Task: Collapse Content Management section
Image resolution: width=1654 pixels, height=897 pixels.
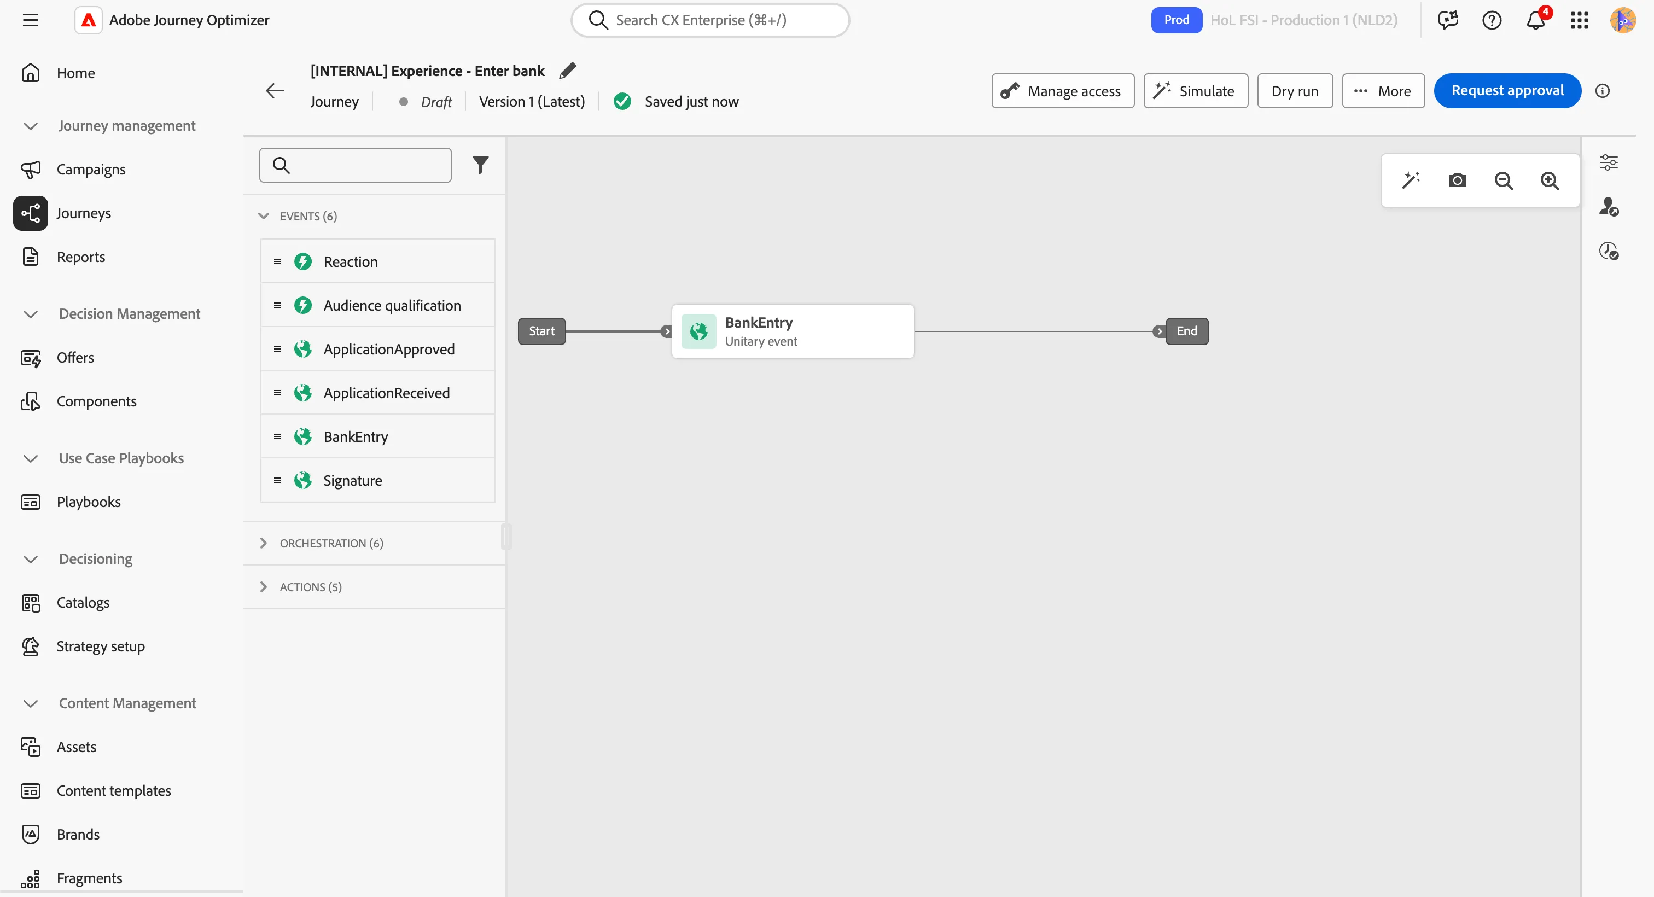Action: [30, 703]
